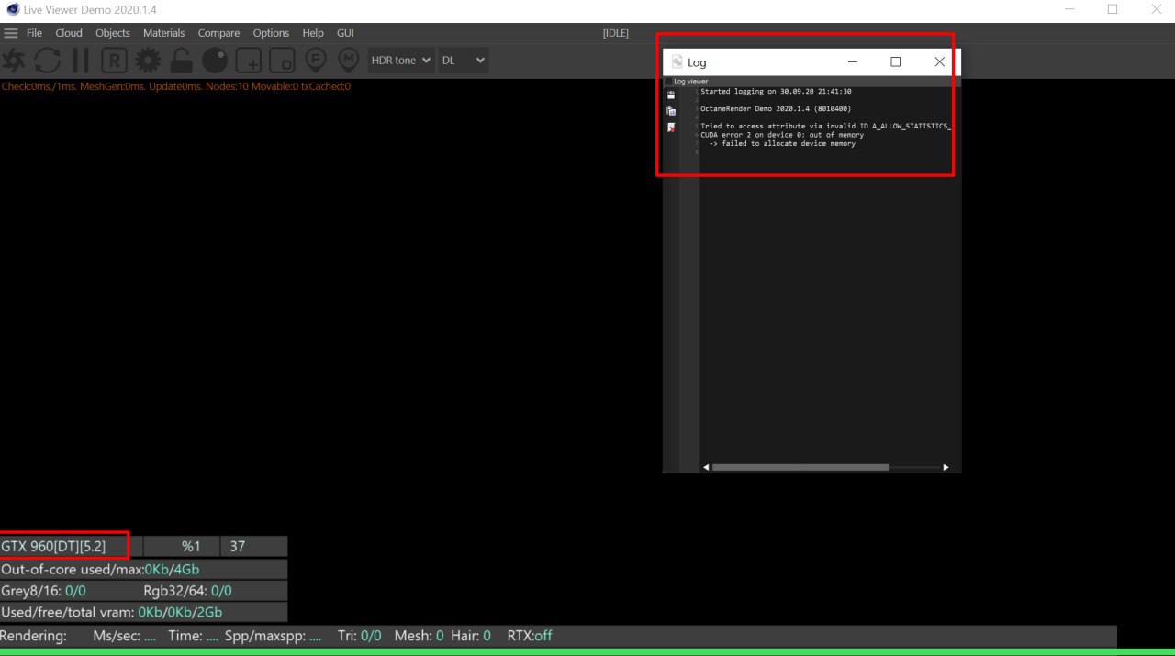Click the Out-of-core used/max 0Kb/4Gb row
The height and width of the screenshot is (656, 1175).
143,569
